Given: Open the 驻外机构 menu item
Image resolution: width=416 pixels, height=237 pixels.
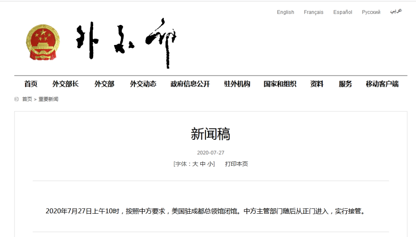Looking at the screenshot, I should [x=237, y=84].
